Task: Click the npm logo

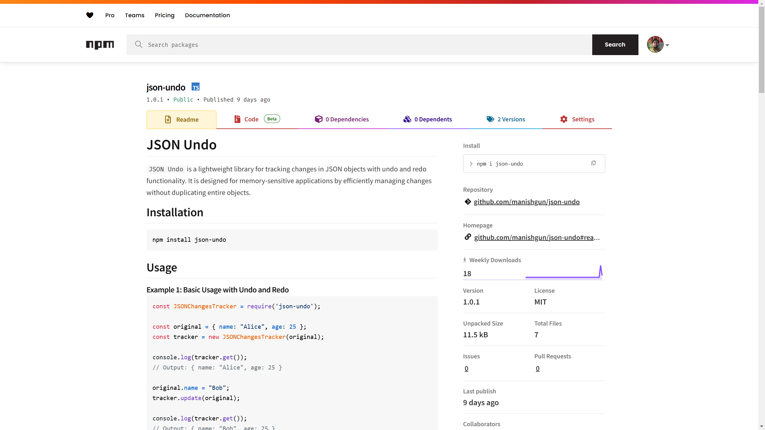Action: pyautogui.click(x=100, y=45)
